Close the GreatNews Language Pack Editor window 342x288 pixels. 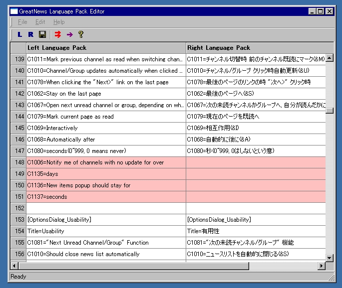330,11
